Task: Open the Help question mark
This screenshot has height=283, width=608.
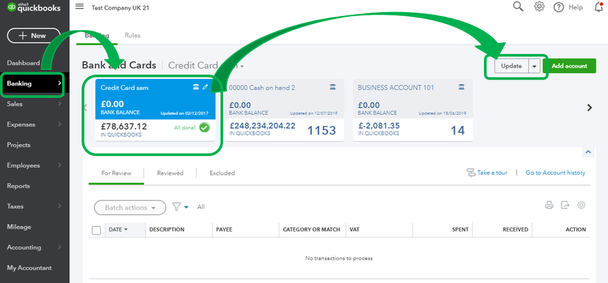Action: coord(558,7)
